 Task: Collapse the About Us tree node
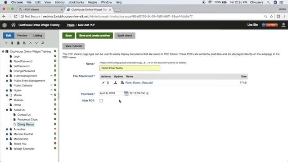(7, 110)
